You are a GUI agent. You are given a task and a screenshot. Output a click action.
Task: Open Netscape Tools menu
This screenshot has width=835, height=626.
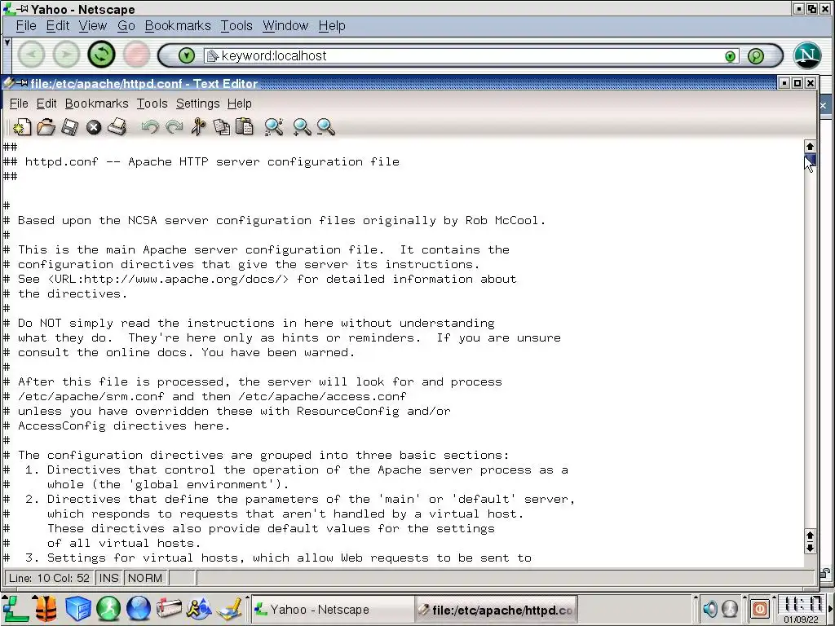(x=236, y=25)
